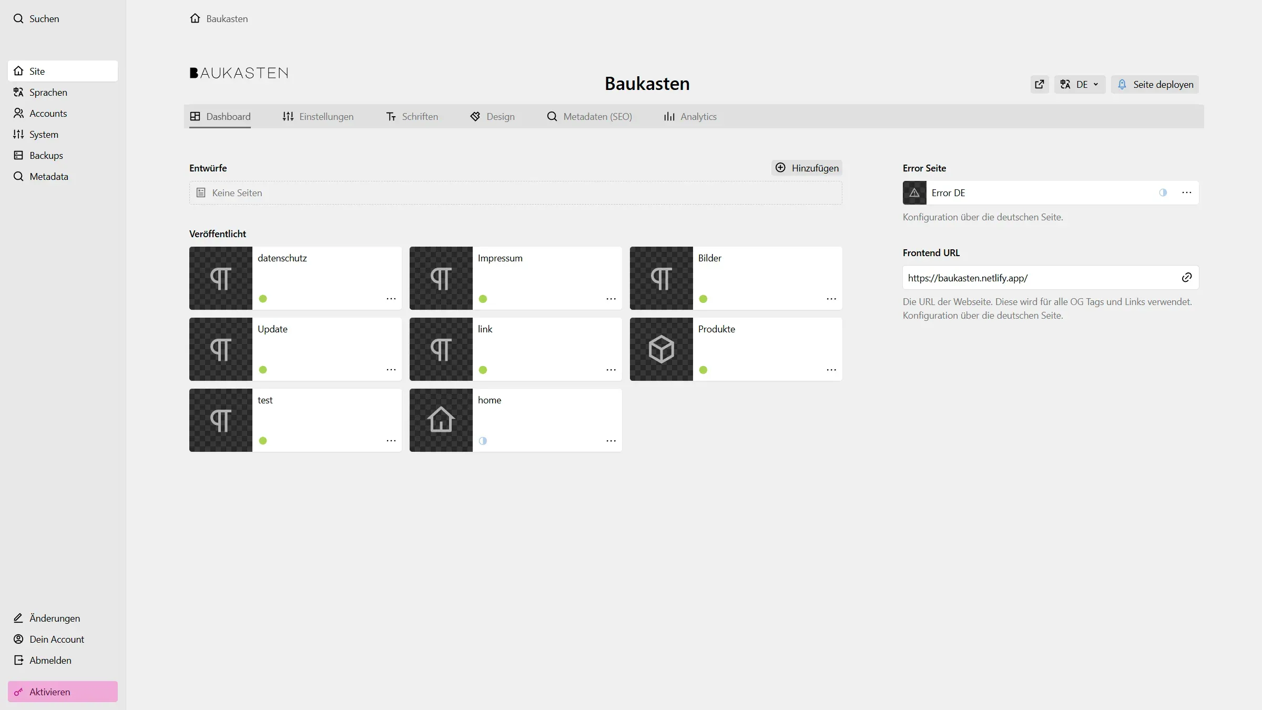The image size is (1262, 710).
Task: Open Backups from the sidebar
Action: [45, 155]
